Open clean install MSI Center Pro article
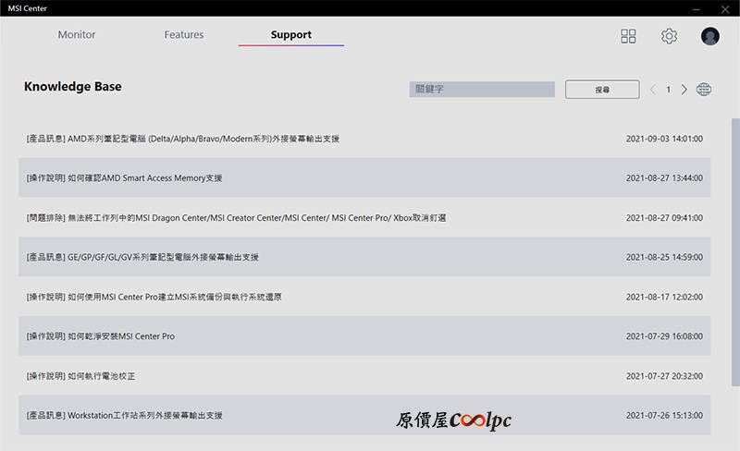This screenshot has width=740, height=451. coord(364,335)
